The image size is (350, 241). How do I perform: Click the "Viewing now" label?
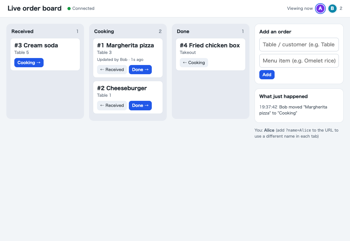click(300, 9)
